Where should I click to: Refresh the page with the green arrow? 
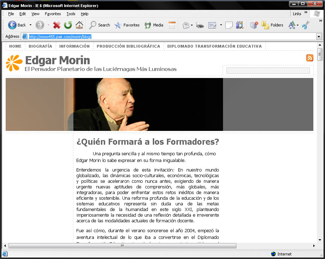pos(68,25)
